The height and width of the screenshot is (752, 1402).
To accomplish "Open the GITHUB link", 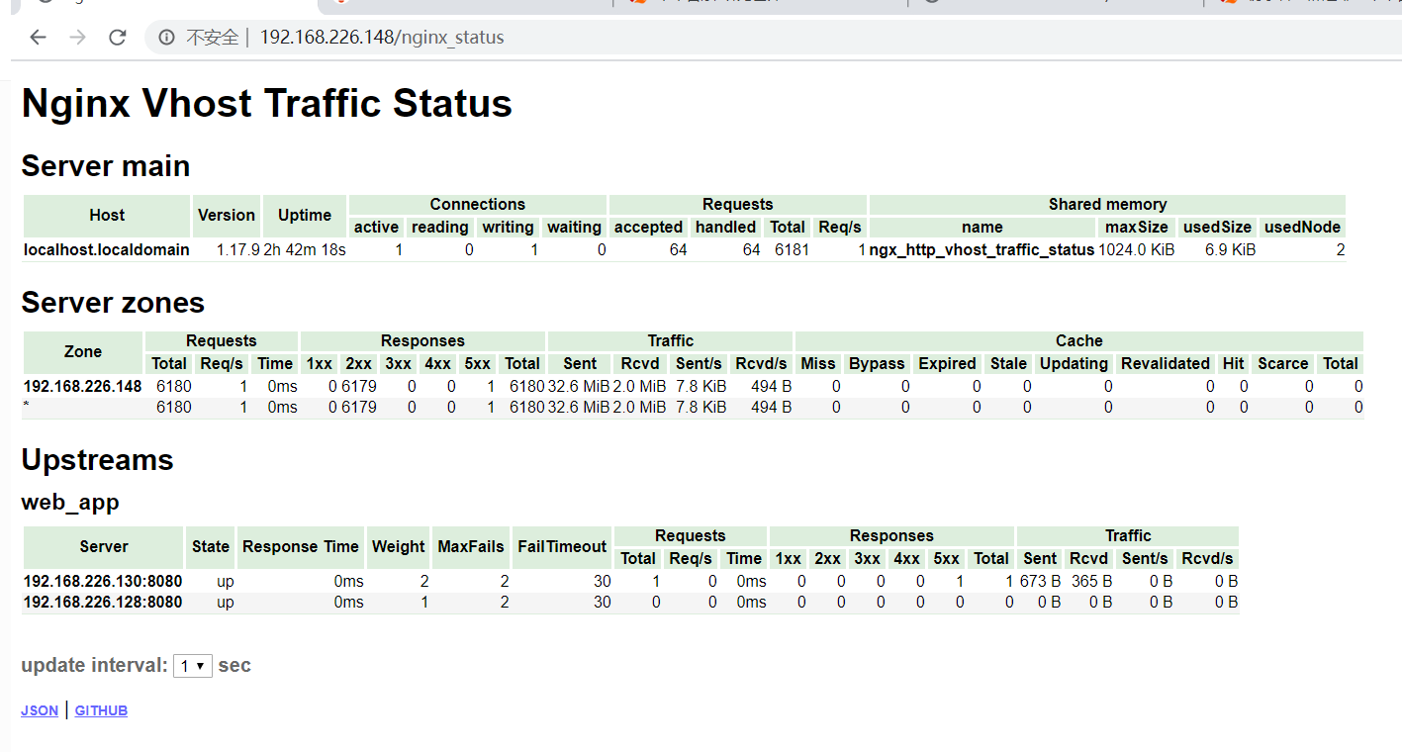I will point(101,710).
